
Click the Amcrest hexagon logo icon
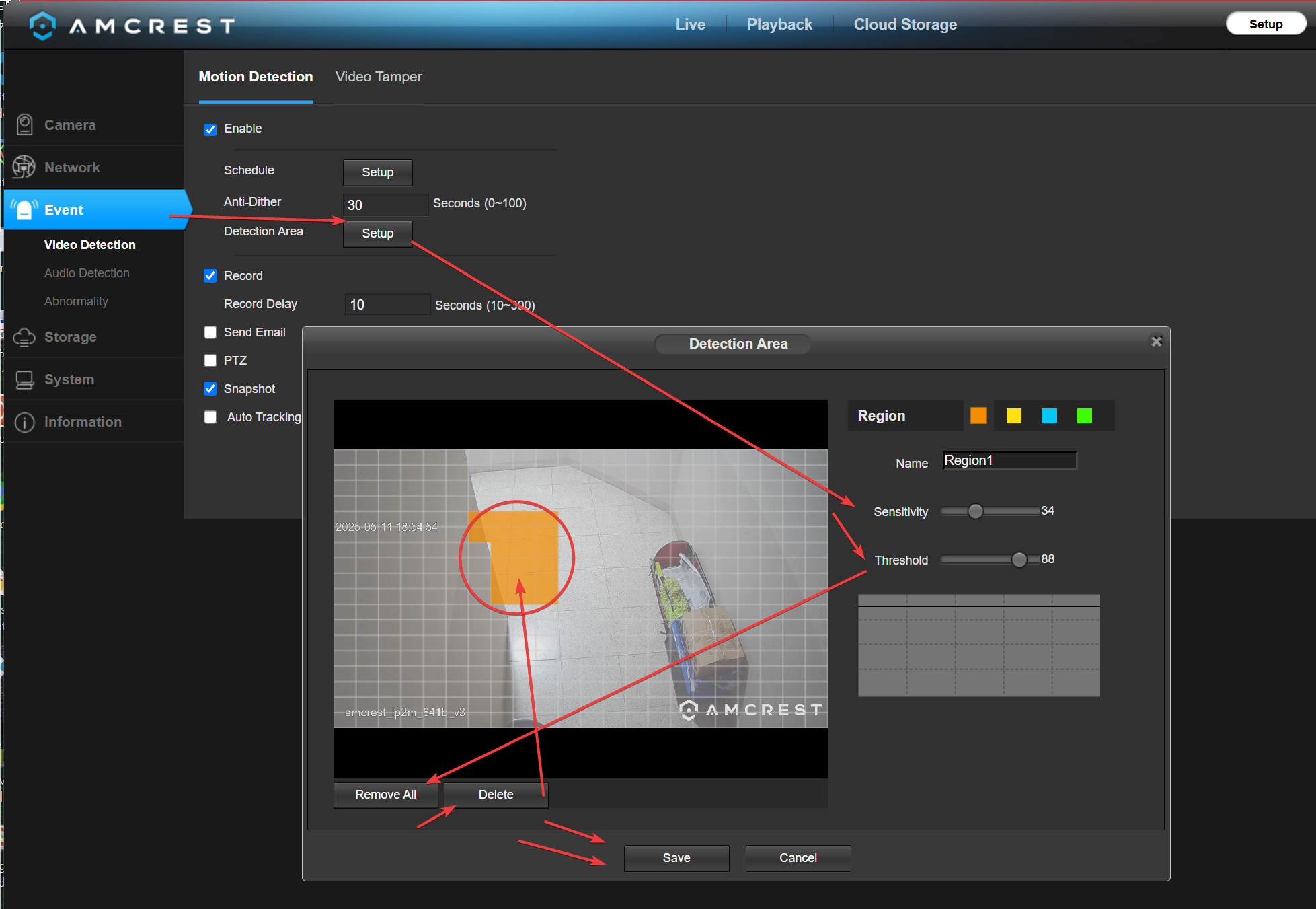pos(43,26)
